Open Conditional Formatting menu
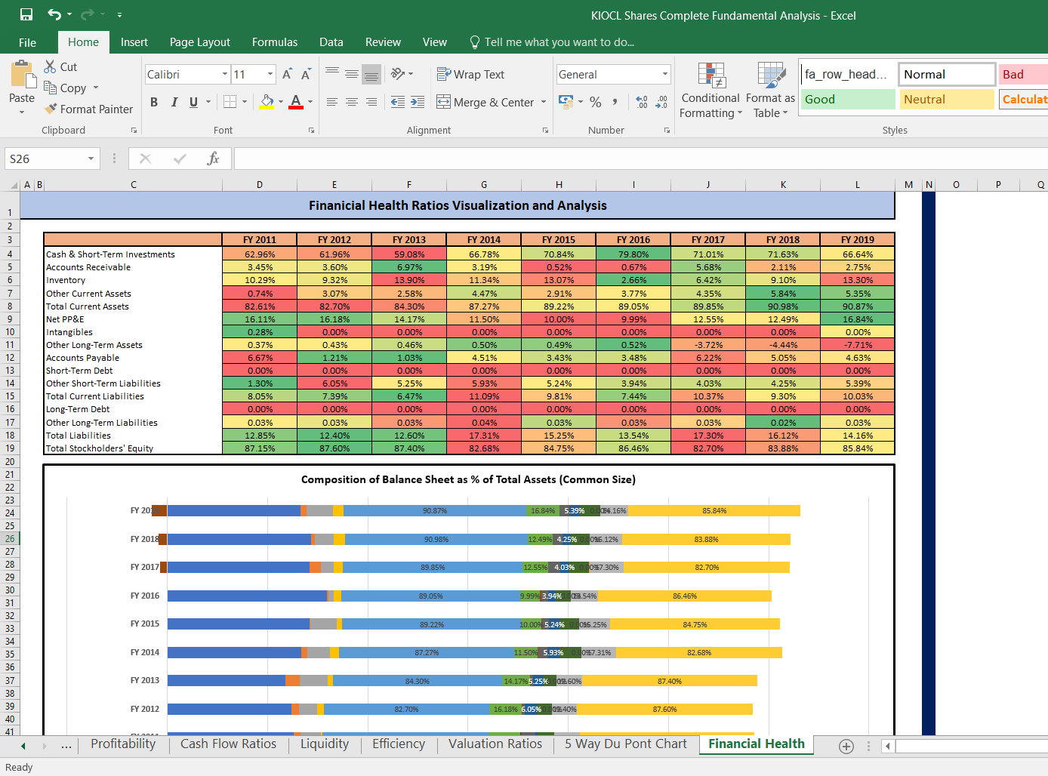The height and width of the screenshot is (776, 1048). coord(710,91)
